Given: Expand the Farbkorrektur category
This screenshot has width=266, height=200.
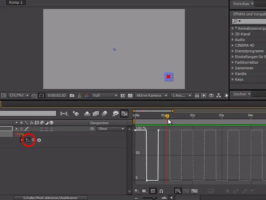Looking at the screenshot, I should coord(233,62).
